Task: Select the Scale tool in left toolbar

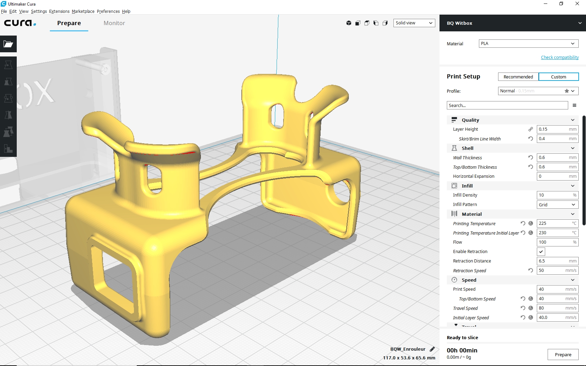Action: [8, 82]
